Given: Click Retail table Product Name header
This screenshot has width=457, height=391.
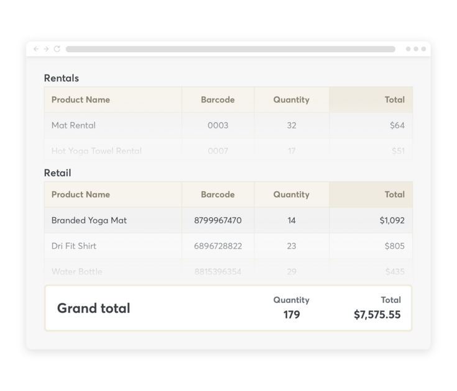Looking at the screenshot, I should click(80, 195).
